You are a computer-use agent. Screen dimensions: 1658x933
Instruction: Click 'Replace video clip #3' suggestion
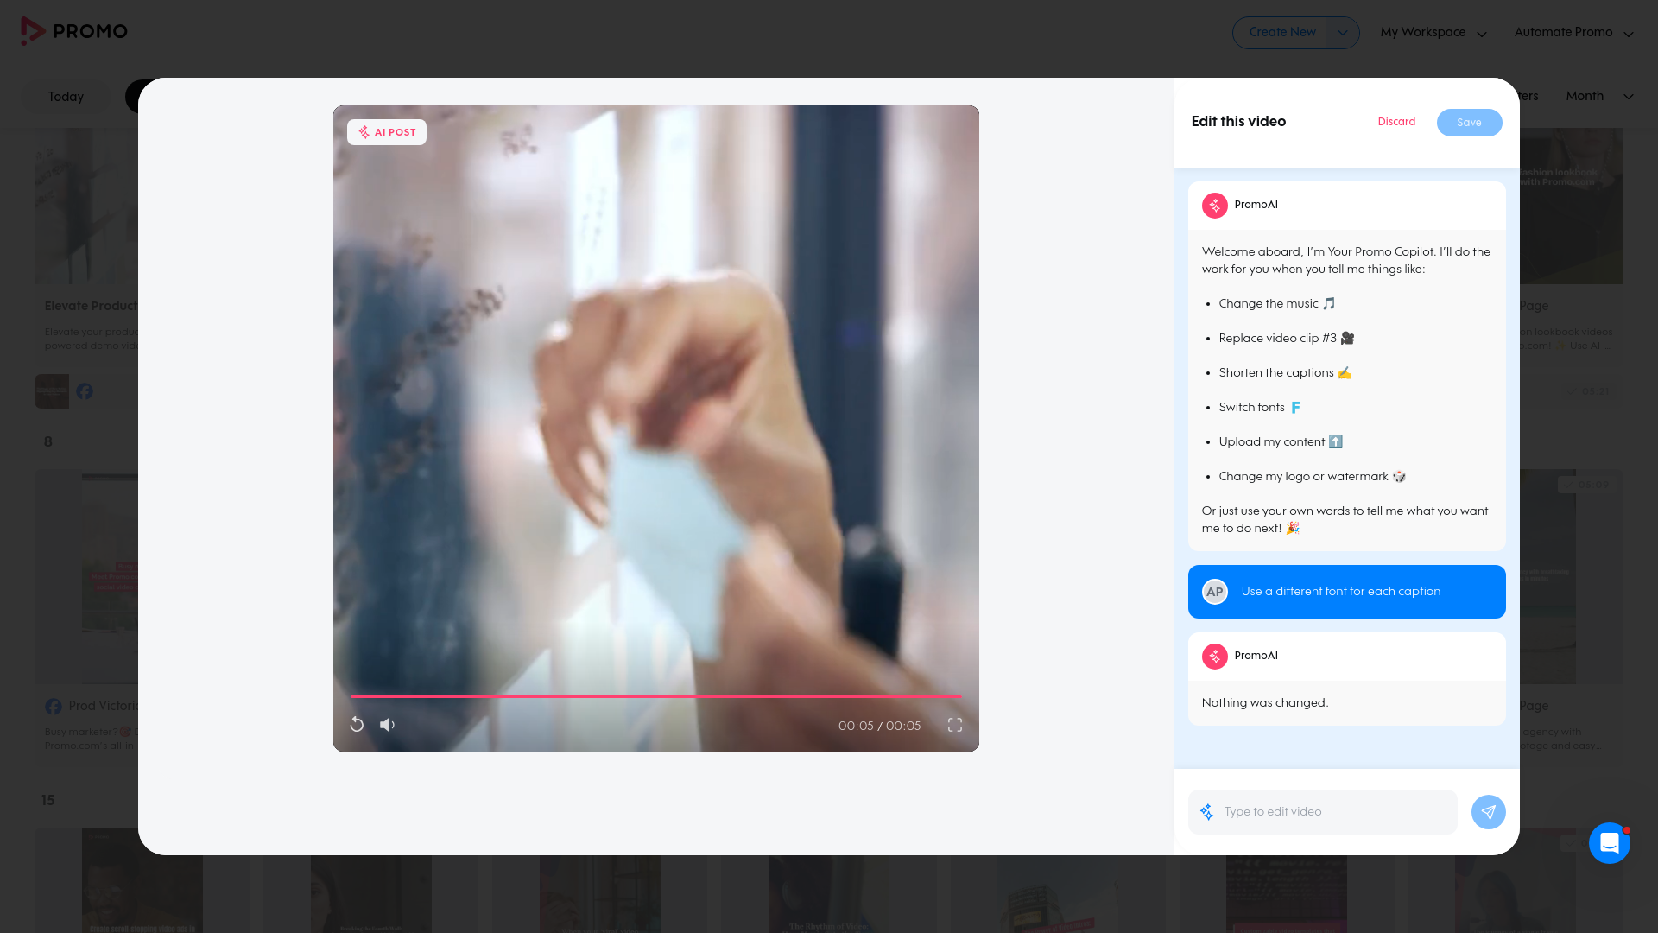pyautogui.click(x=1287, y=339)
